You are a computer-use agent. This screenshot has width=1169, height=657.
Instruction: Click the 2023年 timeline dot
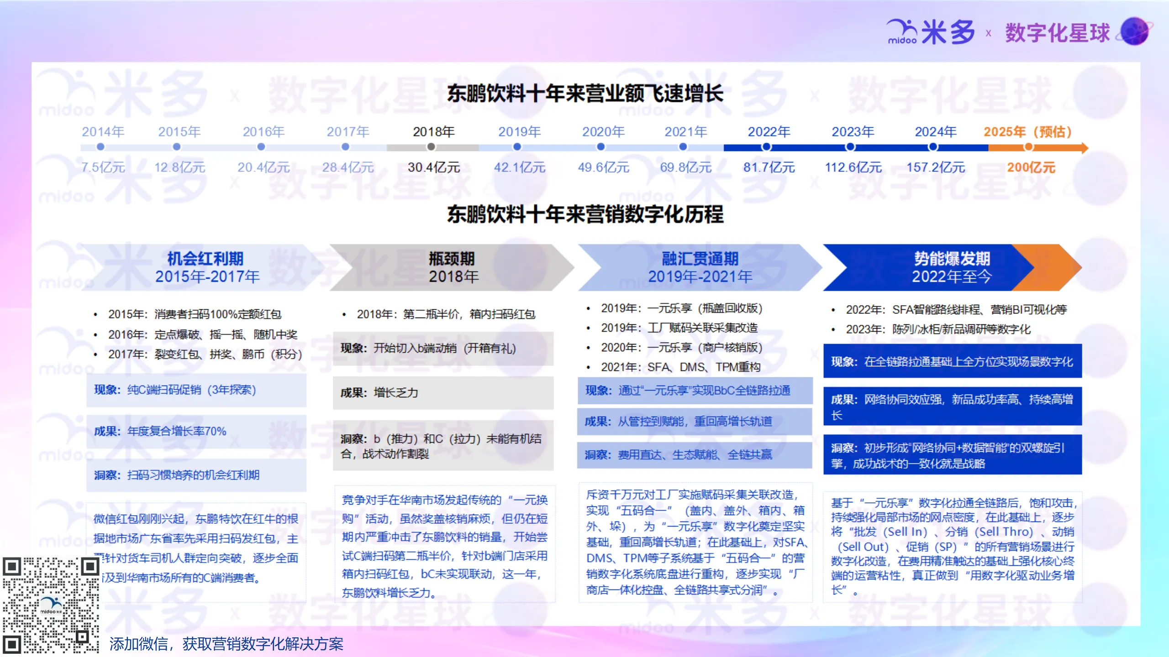point(850,147)
